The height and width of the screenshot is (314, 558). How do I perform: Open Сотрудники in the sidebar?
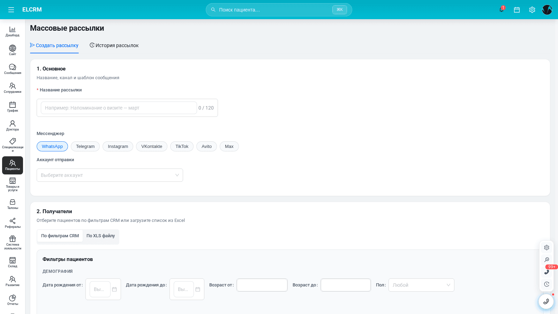coord(13,88)
